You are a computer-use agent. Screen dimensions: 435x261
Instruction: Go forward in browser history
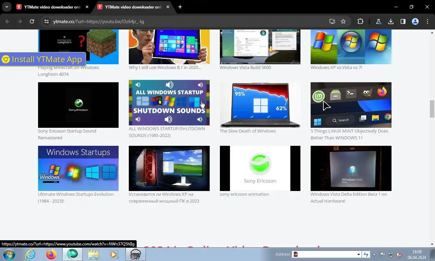point(20,21)
